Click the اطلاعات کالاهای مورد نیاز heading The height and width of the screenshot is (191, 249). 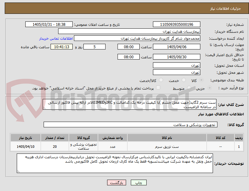[221, 114]
